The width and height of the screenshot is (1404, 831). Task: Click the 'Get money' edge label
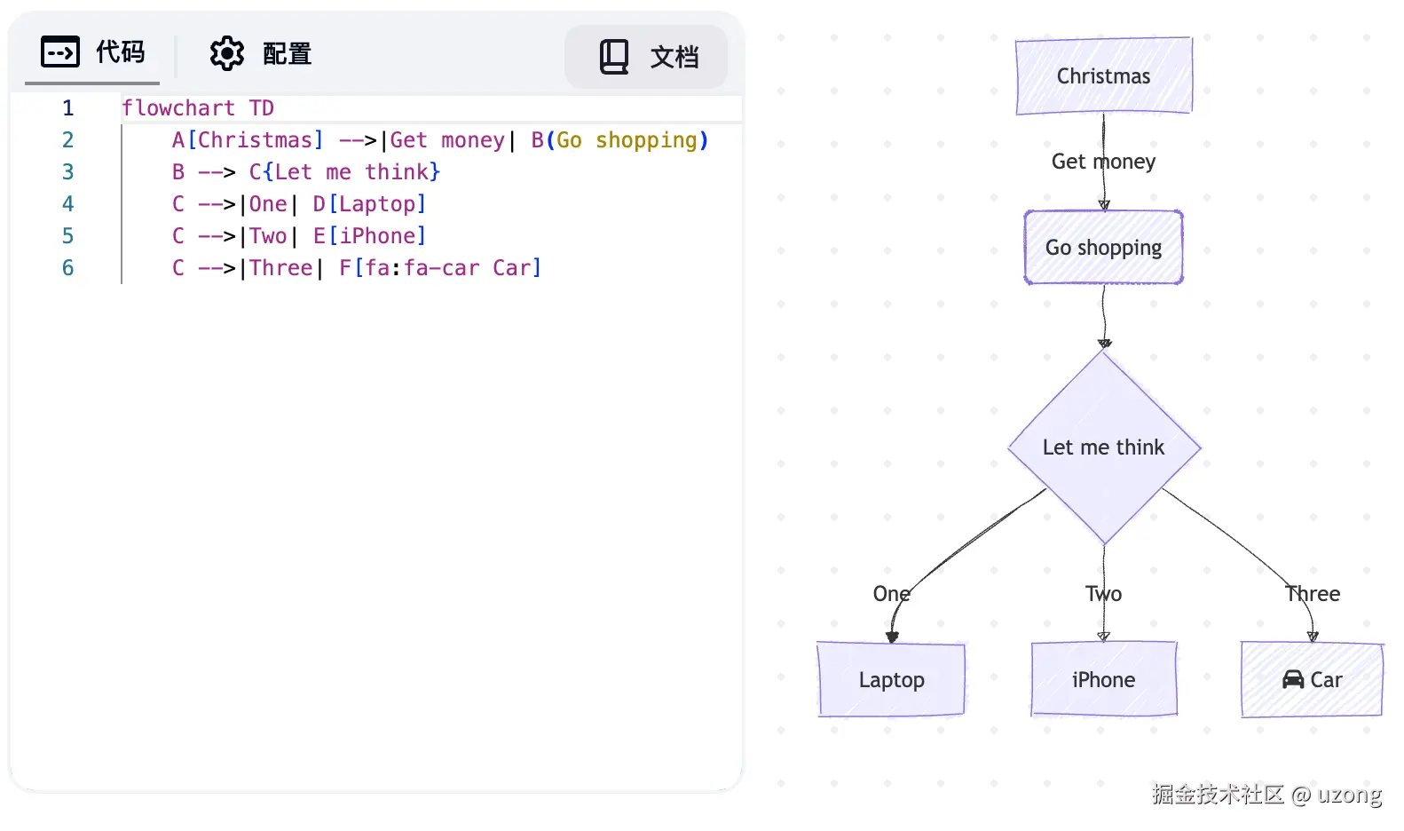coord(1103,162)
